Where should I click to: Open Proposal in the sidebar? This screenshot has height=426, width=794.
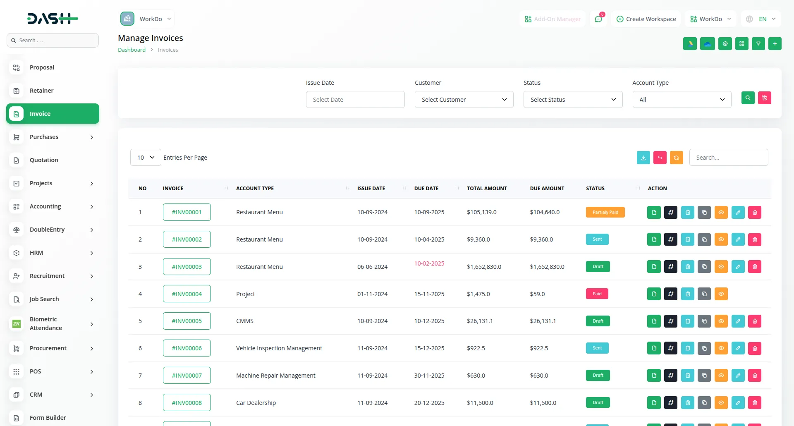point(53,67)
